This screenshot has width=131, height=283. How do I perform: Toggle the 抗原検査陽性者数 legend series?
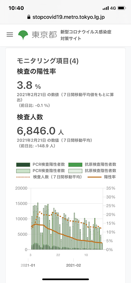[92, 164]
